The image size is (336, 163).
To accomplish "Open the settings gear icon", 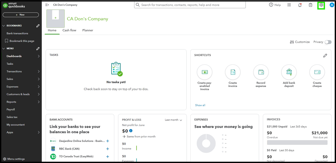I will (321, 5).
